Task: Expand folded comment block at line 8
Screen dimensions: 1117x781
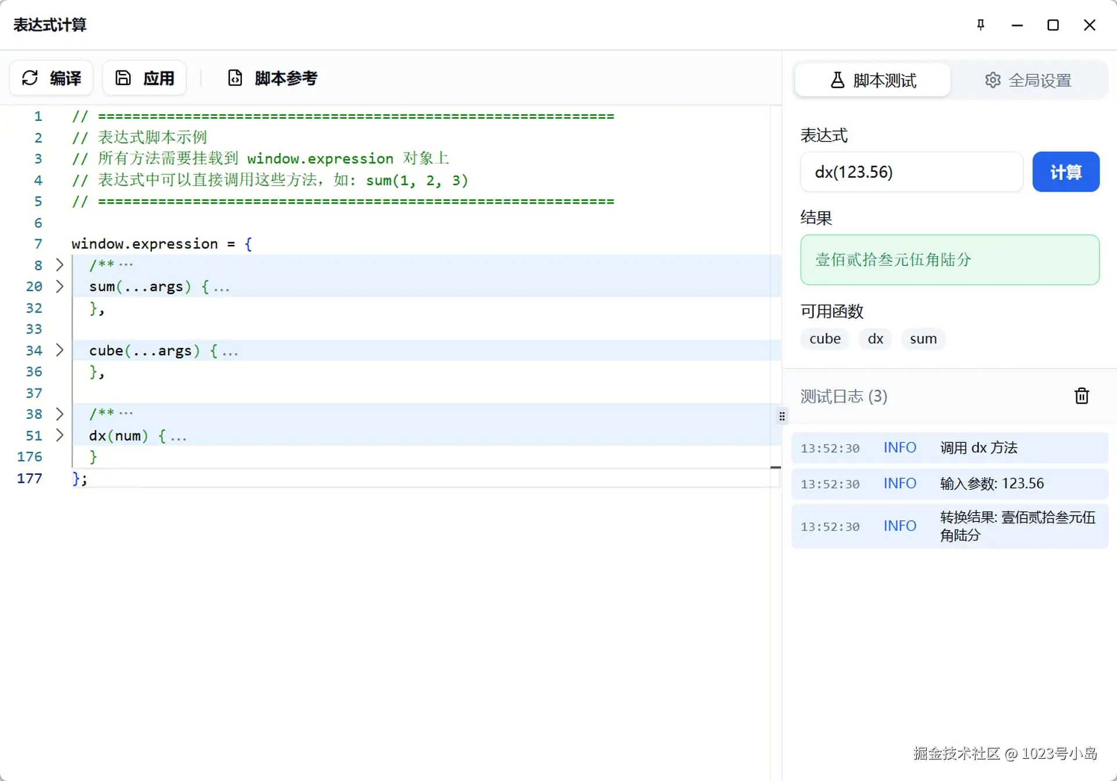Action: tap(59, 265)
